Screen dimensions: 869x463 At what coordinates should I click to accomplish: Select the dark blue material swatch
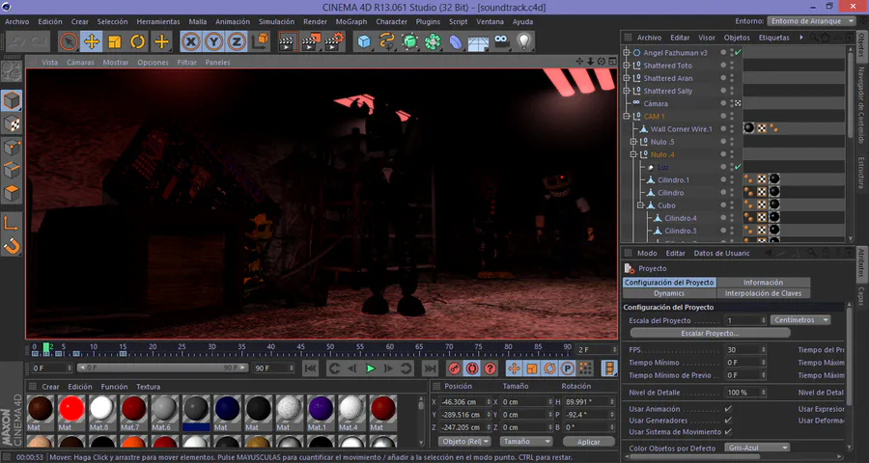(227, 409)
